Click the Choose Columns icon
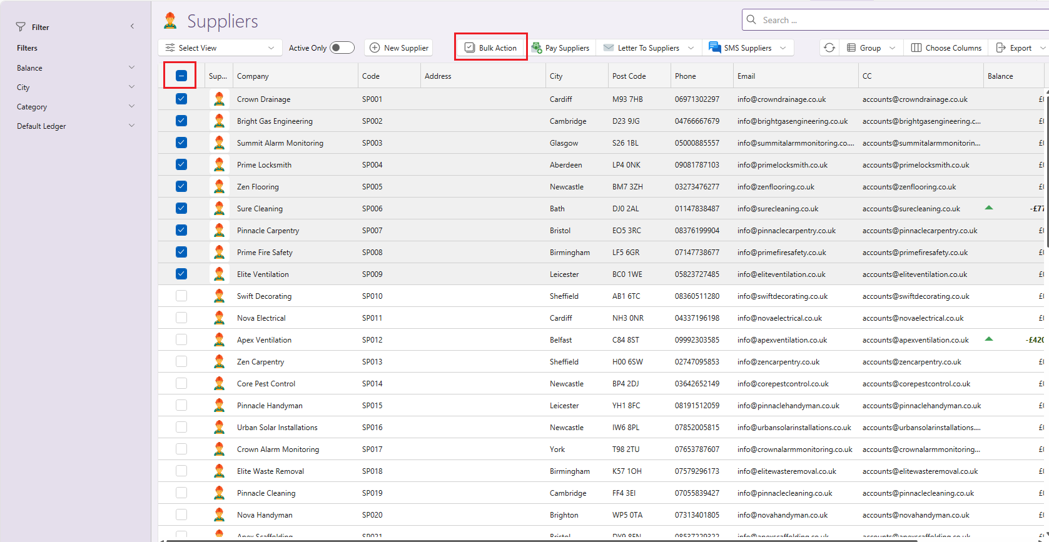 [x=916, y=48]
